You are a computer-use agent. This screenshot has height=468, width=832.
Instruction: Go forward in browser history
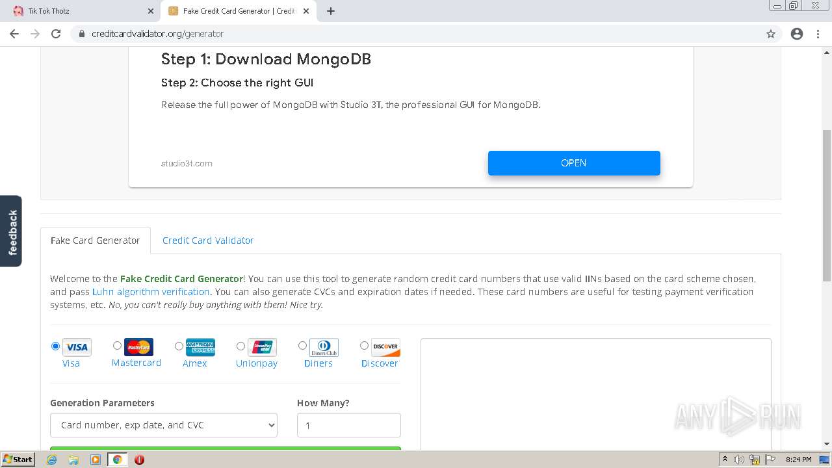point(35,34)
